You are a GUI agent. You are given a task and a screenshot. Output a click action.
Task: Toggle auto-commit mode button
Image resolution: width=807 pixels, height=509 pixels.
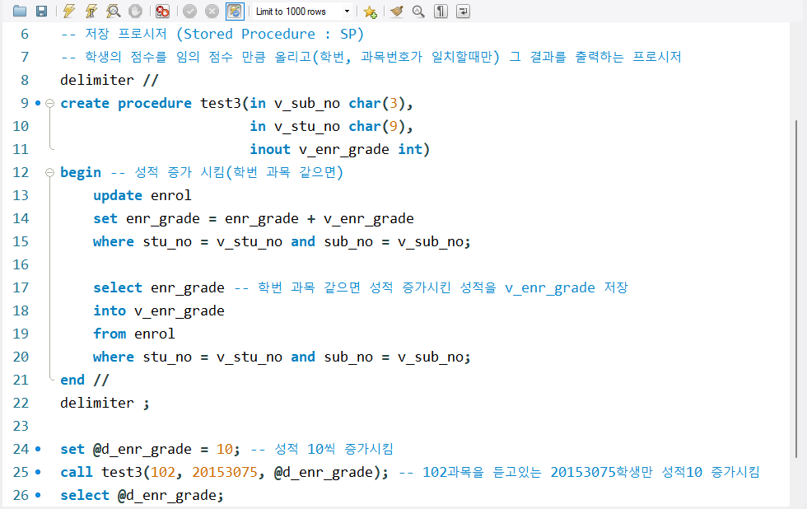point(235,11)
